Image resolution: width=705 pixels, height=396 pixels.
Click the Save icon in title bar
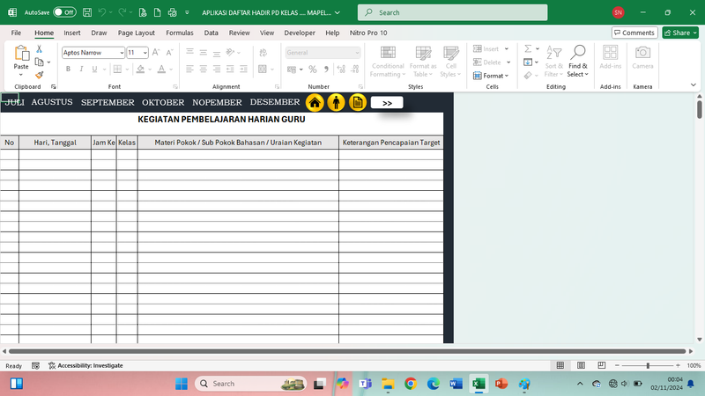click(87, 12)
